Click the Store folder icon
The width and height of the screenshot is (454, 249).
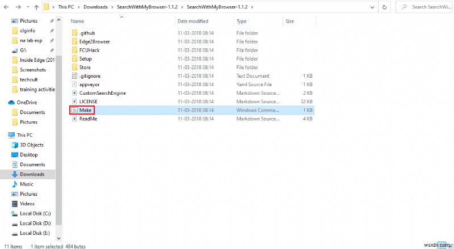coord(74,67)
